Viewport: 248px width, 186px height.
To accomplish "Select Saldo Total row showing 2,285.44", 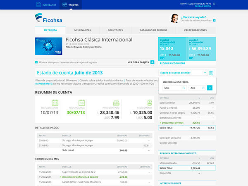I will (187, 168).
